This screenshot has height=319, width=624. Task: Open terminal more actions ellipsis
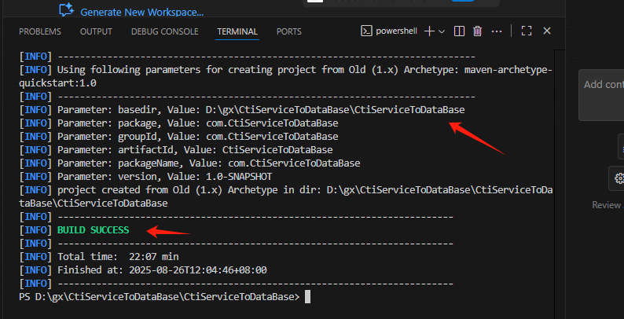click(498, 31)
